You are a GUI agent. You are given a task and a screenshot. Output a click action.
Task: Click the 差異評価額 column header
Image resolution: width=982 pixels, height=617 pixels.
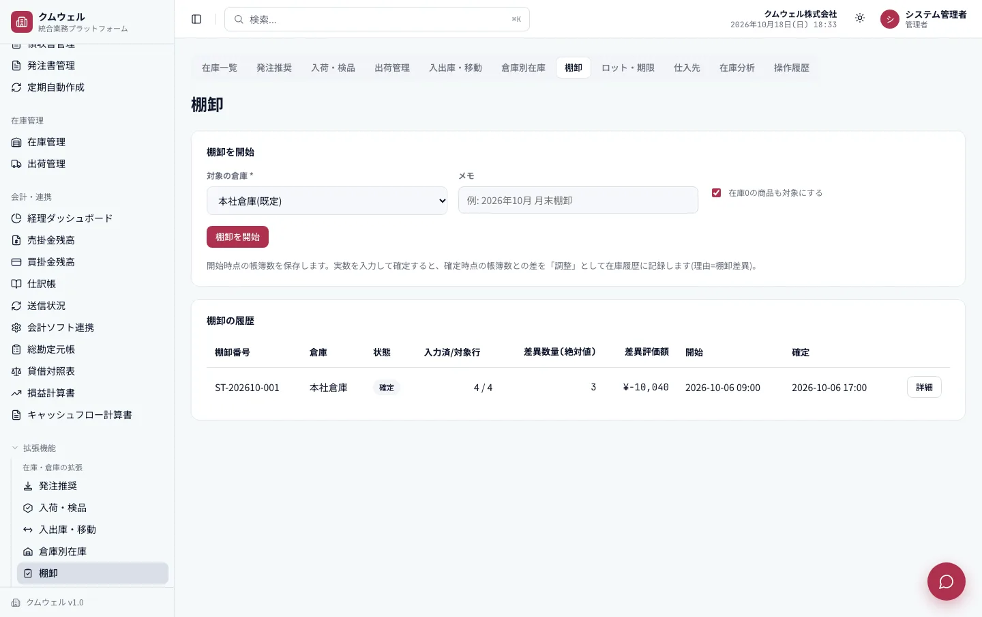646,351
